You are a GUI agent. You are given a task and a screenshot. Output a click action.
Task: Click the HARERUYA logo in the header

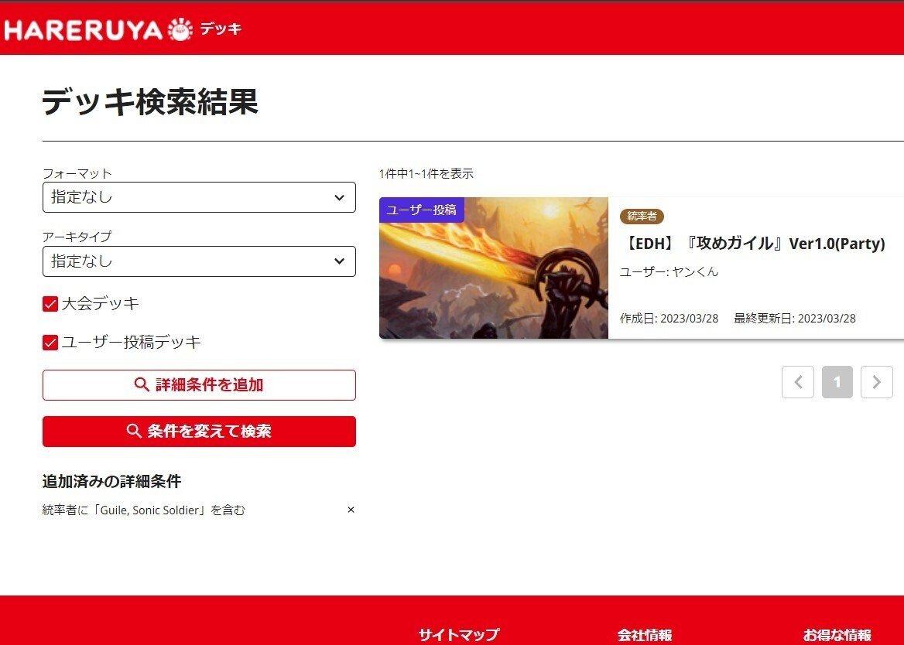[x=98, y=29]
